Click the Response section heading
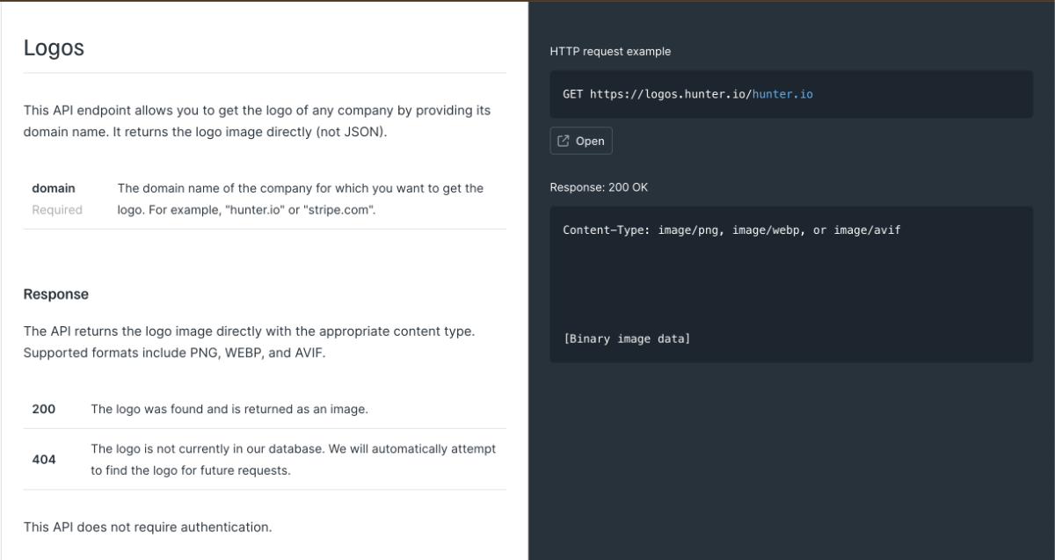Viewport: 1055px width, 560px height. tap(56, 294)
